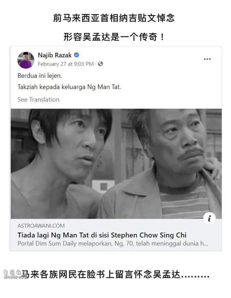Click See Translation under the post
This screenshot has width=231, height=298.
click(38, 100)
